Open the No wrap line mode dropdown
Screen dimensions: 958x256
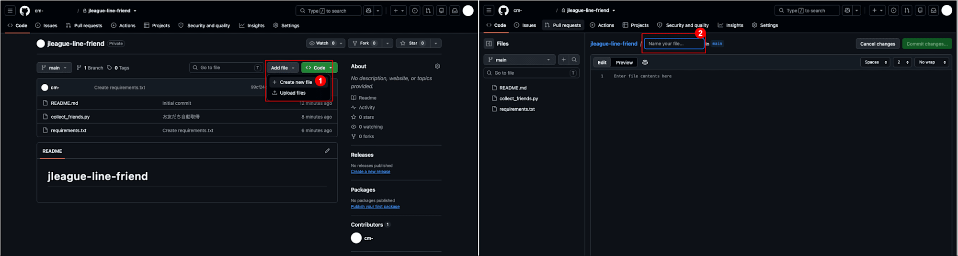pyautogui.click(x=932, y=62)
